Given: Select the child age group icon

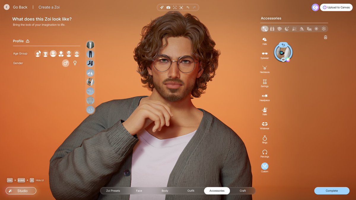Looking at the screenshot, I should coord(38,54).
